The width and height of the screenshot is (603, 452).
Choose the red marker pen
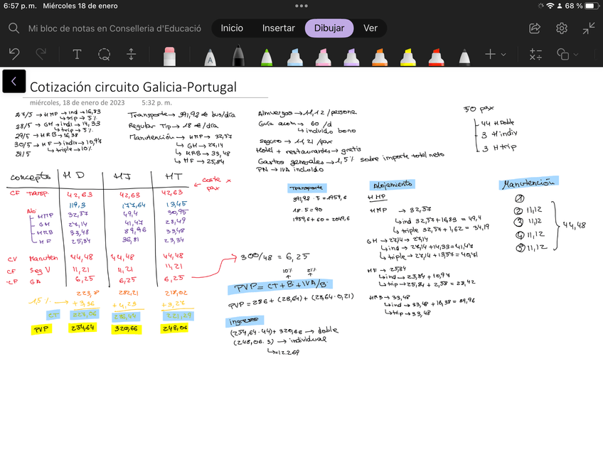[437, 57]
